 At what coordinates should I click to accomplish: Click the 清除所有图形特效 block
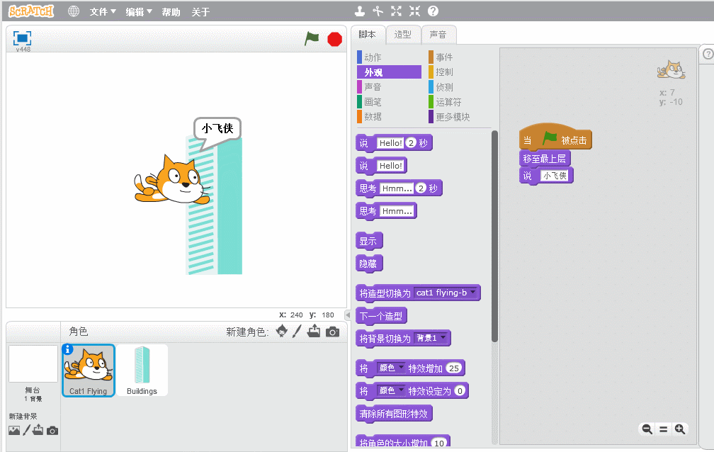[394, 414]
